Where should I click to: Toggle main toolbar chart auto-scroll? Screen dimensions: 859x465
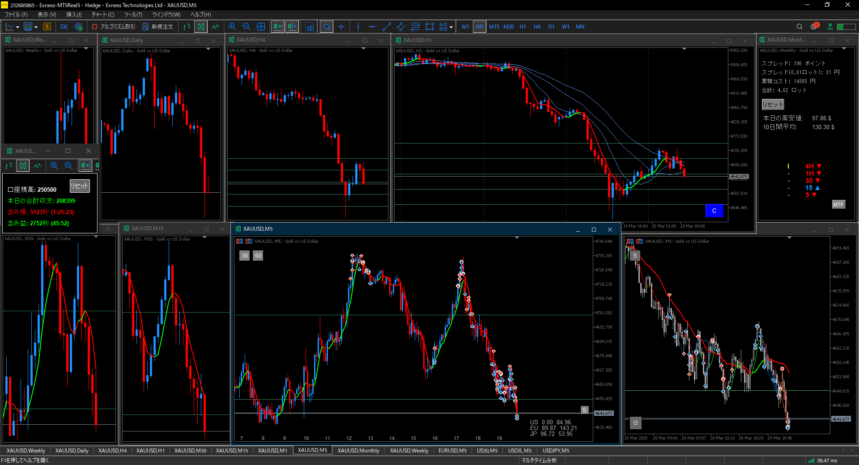278,27
